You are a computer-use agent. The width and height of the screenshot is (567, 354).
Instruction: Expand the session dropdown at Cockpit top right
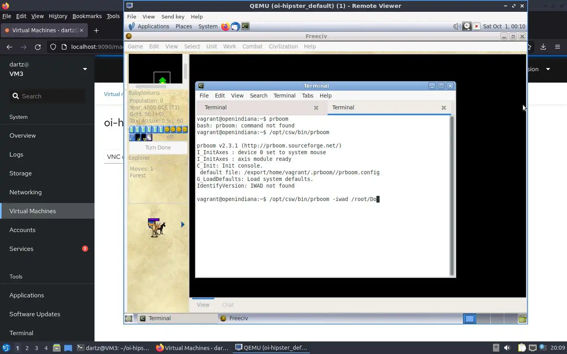click(x=548, y=69)
